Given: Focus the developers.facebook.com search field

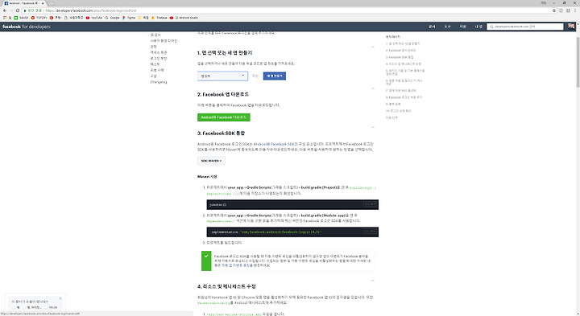Looking at the screenshot, I should 525,27.
